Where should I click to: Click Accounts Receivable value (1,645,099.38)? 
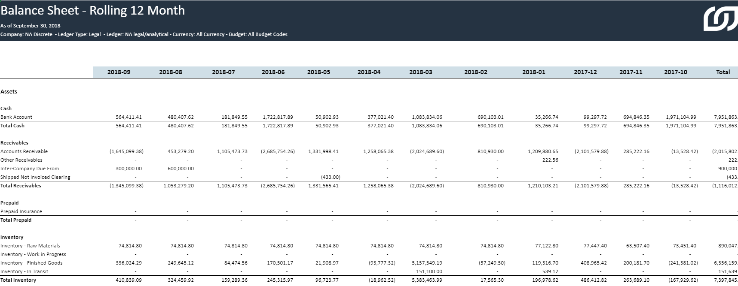click(x=127, y=151)
